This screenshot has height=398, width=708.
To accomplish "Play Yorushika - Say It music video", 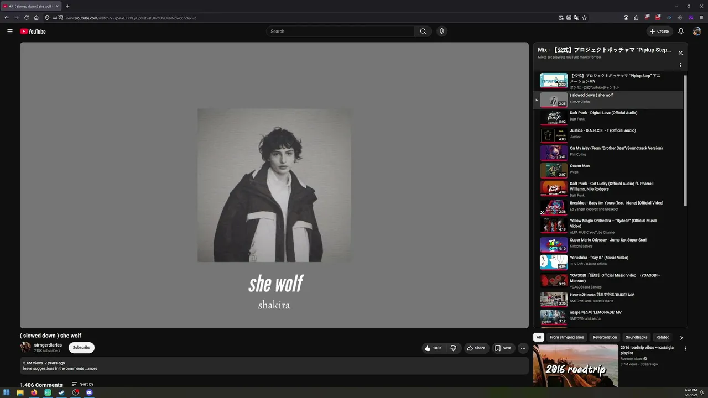I will coord(608,262).
